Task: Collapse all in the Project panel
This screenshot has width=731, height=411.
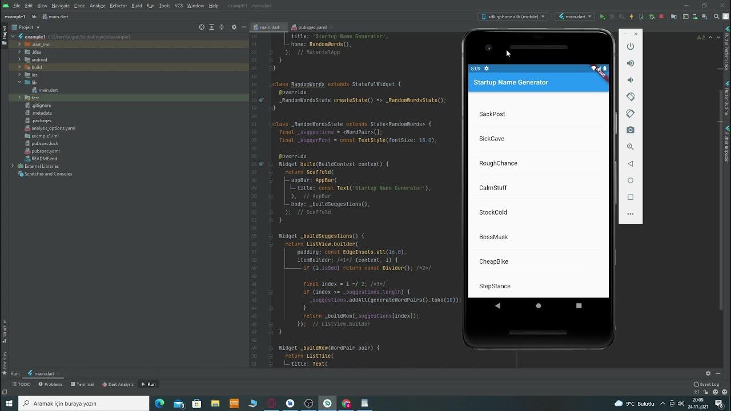Action: tap(222, 27)
